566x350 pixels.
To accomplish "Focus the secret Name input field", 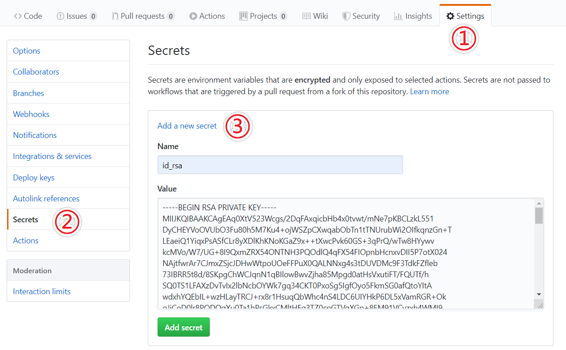I will pyautogui.click(x=280, y=165).
